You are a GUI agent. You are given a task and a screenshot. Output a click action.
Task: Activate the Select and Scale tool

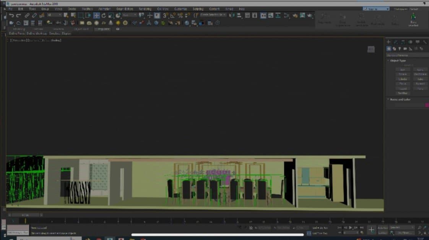tap(111, 16)
